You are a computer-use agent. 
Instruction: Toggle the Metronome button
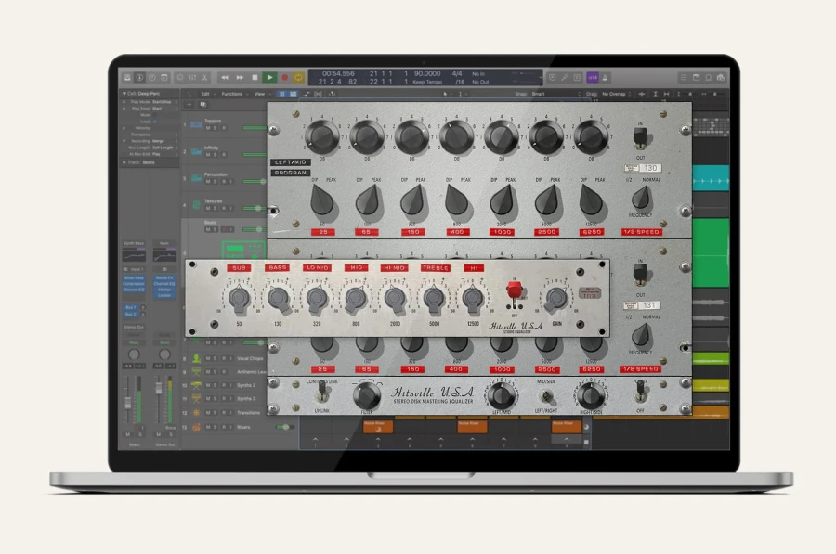tap(605, 78)
